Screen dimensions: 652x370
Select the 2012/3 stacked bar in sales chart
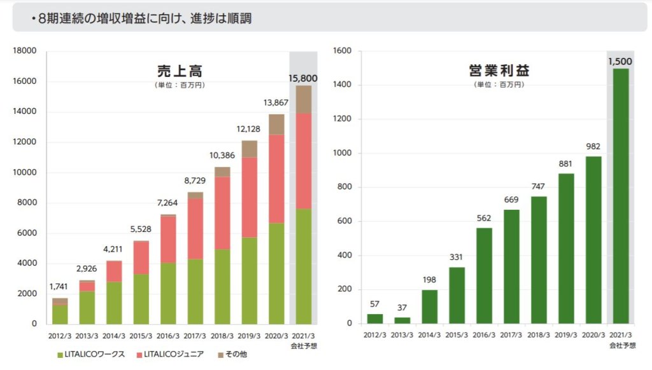pyautogui.click(x=60, y=311)
